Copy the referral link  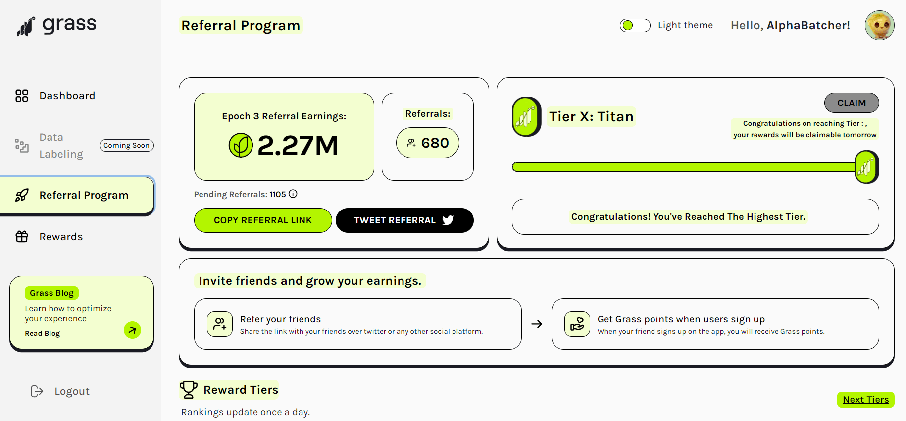click(x=263, y=220)
